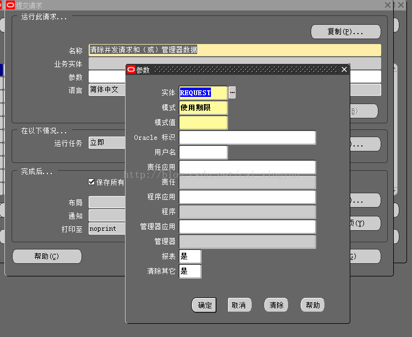
Task: Click the 管理器 greyed field
Action: [x=247, y=241]
